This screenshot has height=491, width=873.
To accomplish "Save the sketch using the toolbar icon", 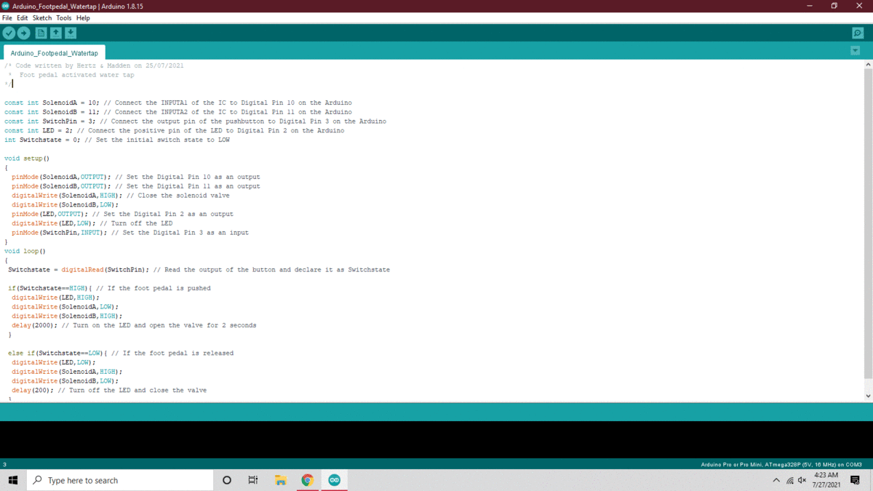I will (x=71, y=33).
